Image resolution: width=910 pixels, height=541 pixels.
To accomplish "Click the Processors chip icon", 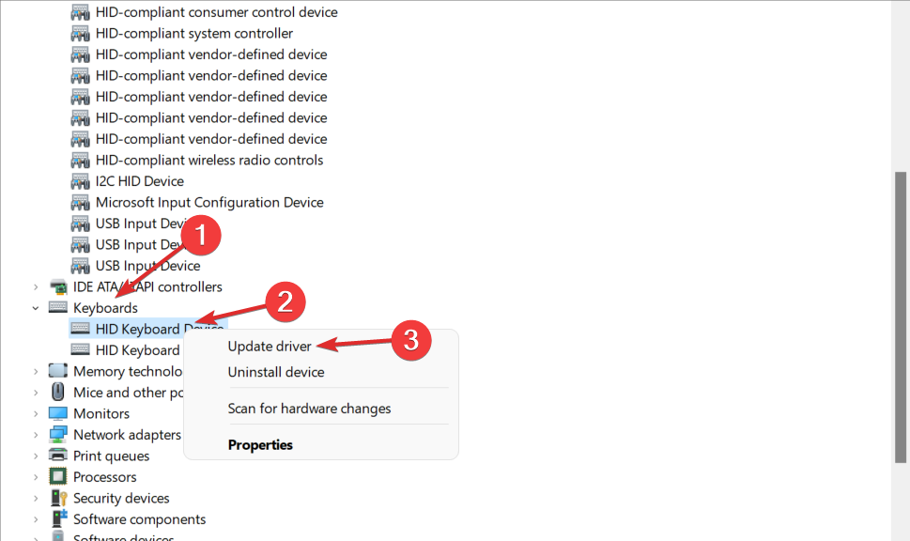I will (x=58, y=477).
